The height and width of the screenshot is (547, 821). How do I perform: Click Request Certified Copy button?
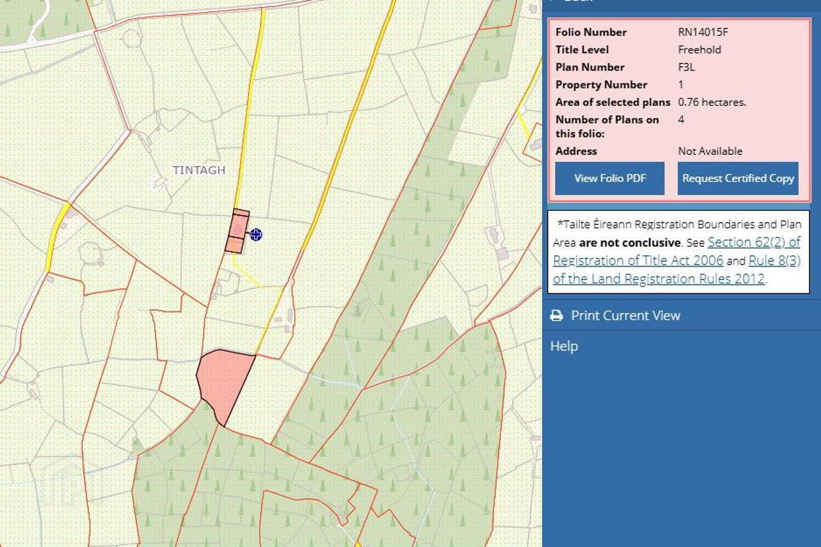pos(738,178)
